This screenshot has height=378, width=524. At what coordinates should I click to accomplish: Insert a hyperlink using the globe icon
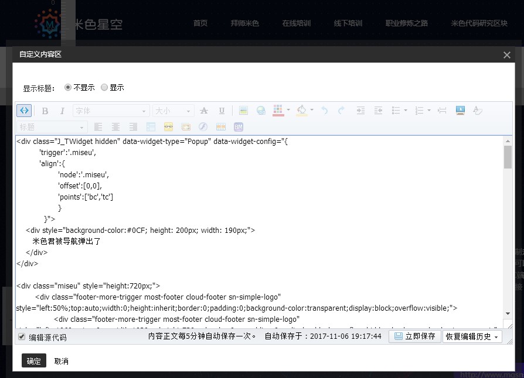[260, 111]
